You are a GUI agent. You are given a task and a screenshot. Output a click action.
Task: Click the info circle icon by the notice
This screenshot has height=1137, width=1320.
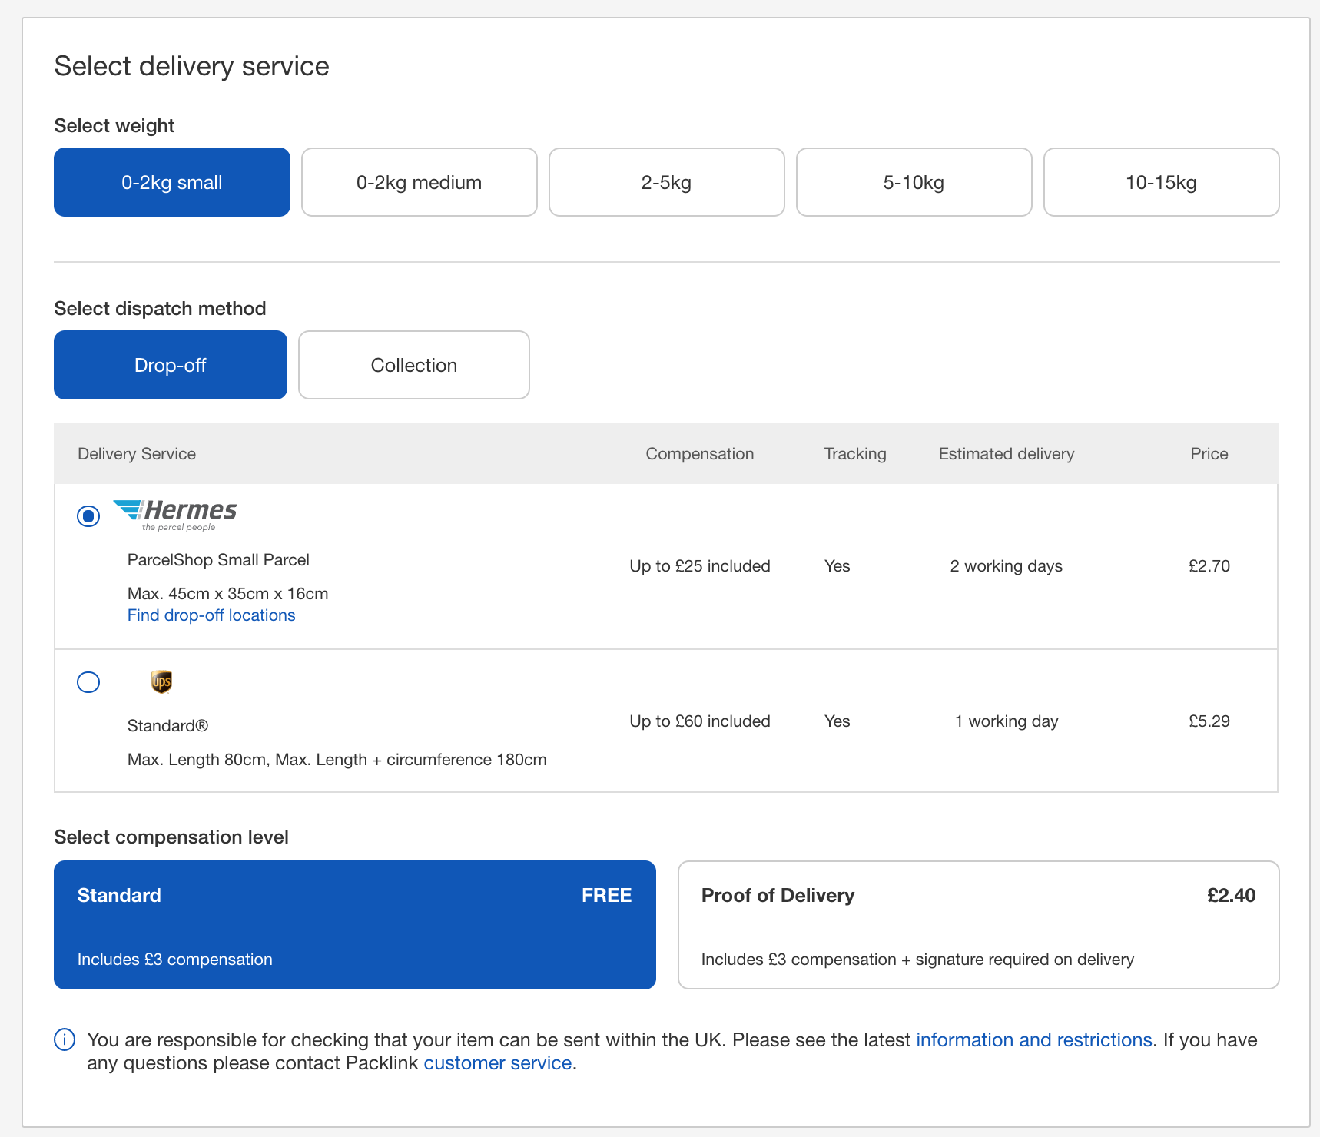click(x=65, y=1039)
